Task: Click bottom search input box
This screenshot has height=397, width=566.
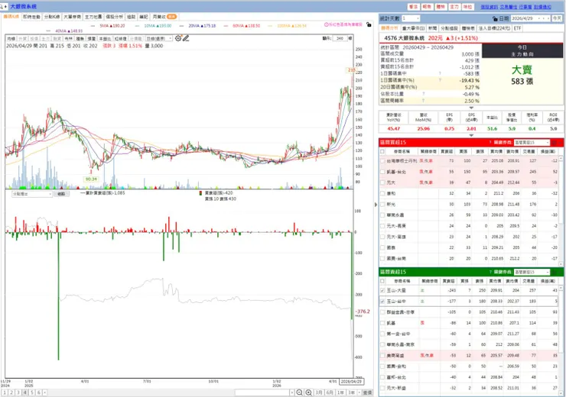Action: click(x=262, y=392)
